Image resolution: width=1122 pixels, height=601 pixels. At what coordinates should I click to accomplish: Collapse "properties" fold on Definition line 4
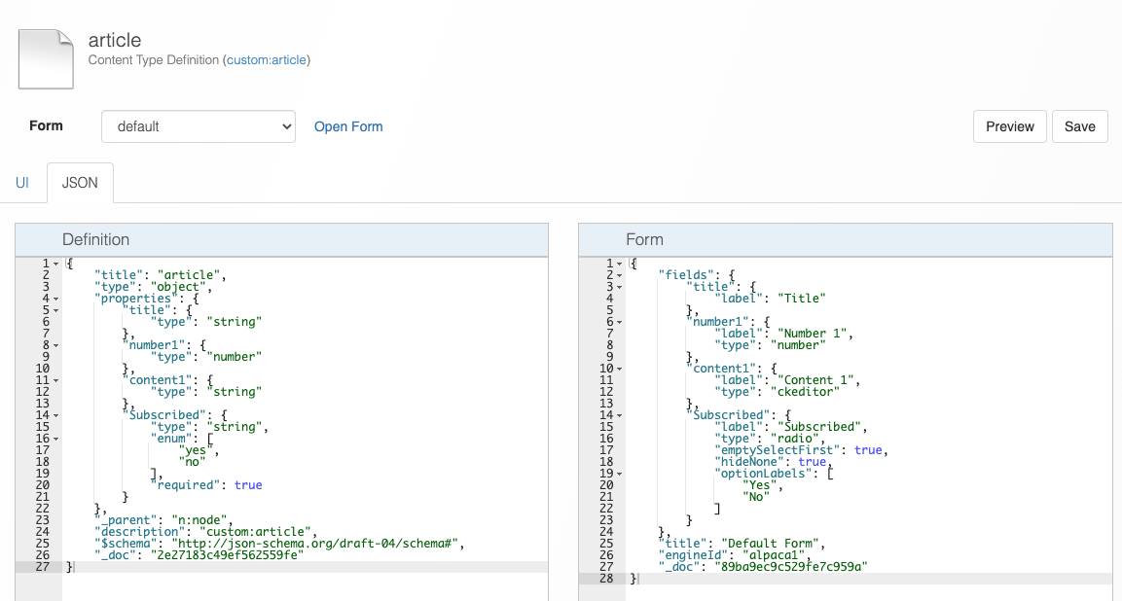(x=55, y=300)
